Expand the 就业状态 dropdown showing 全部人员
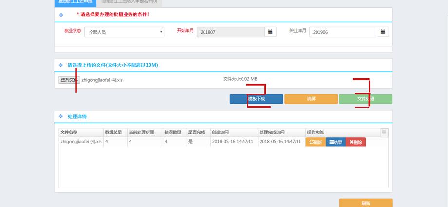Image resolution: width=448 pixels, height=207 pixels. (x=124, y=32)
